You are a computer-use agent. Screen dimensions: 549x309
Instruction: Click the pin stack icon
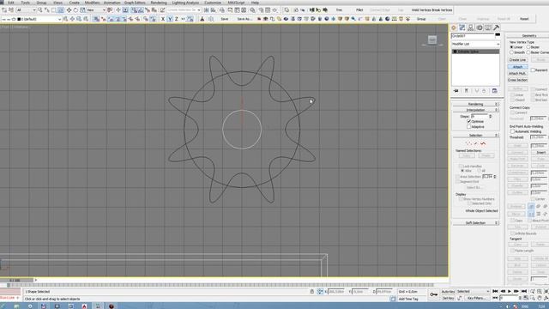click(455, 91)
